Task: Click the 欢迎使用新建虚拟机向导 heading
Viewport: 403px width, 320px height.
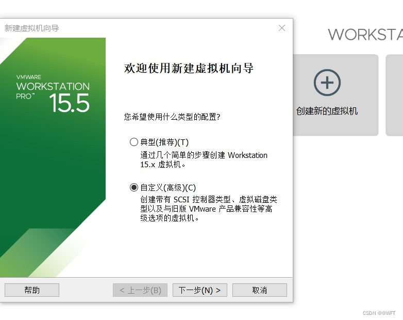Action: pos(189,68)
